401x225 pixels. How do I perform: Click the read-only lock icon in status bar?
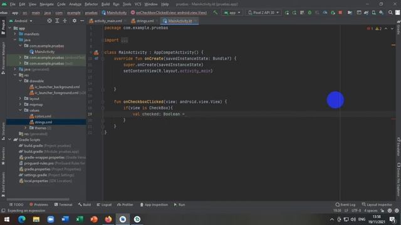click(x=382, y=211)
